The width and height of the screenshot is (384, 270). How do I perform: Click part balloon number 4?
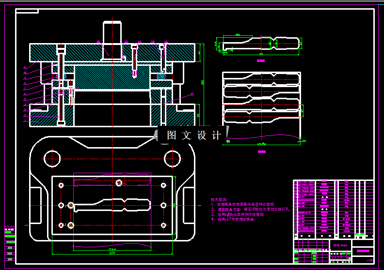click(25, 105)
